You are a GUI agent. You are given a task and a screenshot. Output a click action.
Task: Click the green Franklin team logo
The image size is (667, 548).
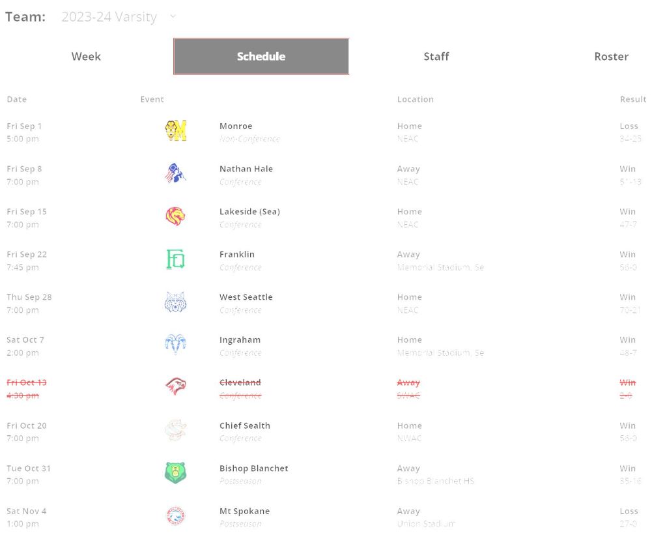click(x=175, y=259)
